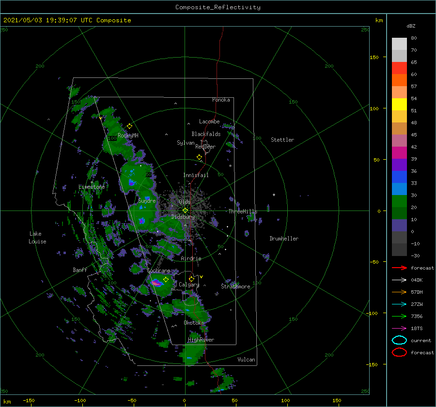This screenshot has height=407, width=436.
Task: Select the Didsbury label
Action: click(x=183, y=217)
